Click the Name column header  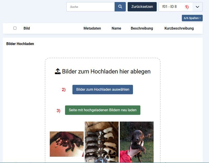116,28
